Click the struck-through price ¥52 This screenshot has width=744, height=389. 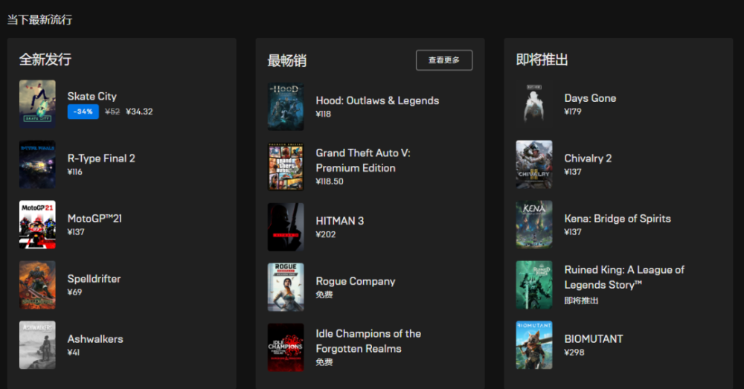(112, 112)
